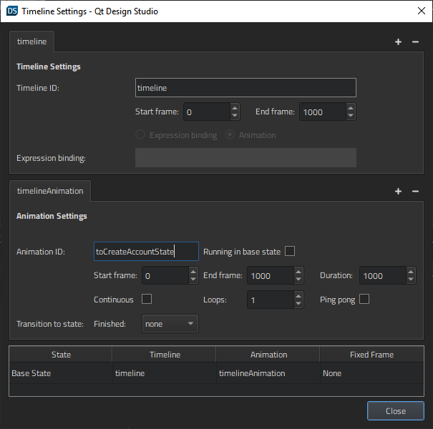The width and height of the screenshot is (433, 429).
Task: Select the Expression binding radio button
Action: pyautogui.click(x=140, y=135)
